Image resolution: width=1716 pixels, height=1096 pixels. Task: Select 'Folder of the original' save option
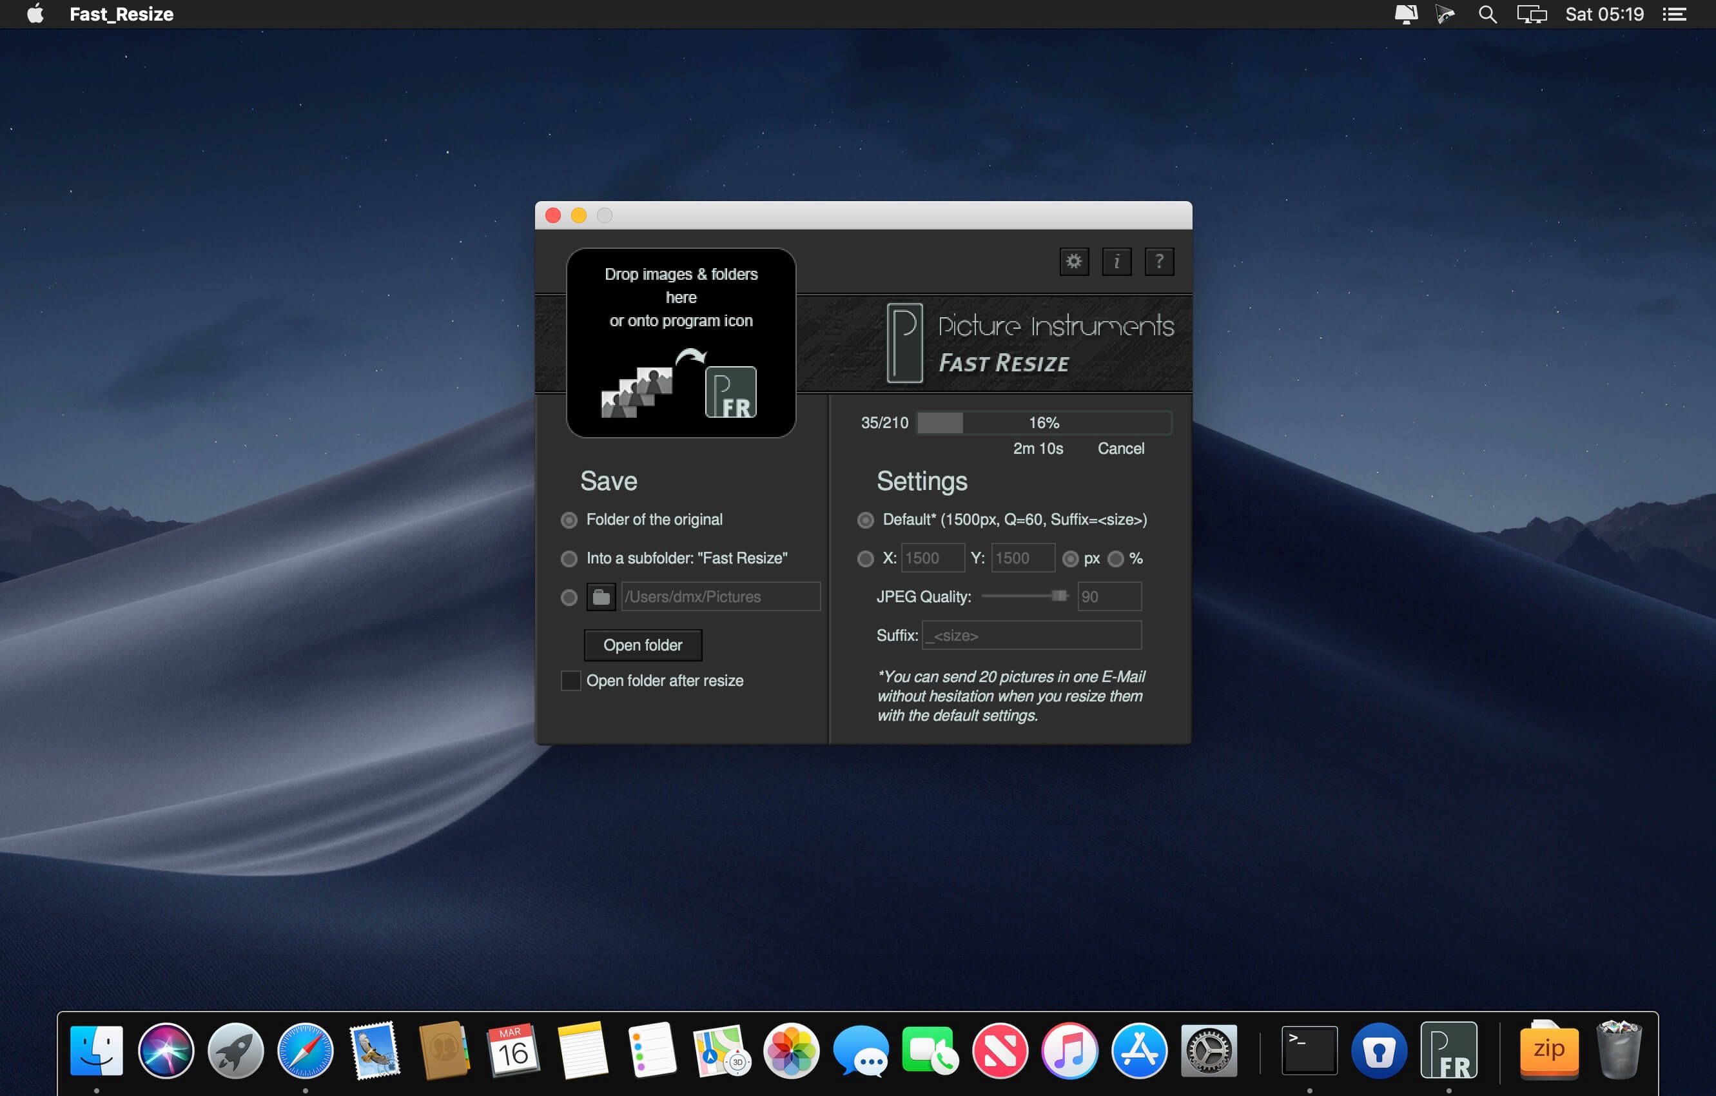(x=569, y=520)
